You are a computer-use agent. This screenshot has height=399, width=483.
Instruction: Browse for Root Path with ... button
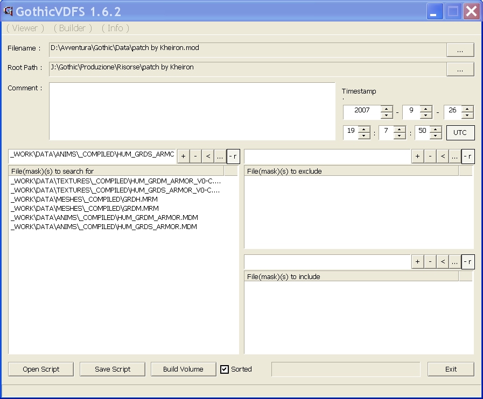tap(460, 69)
